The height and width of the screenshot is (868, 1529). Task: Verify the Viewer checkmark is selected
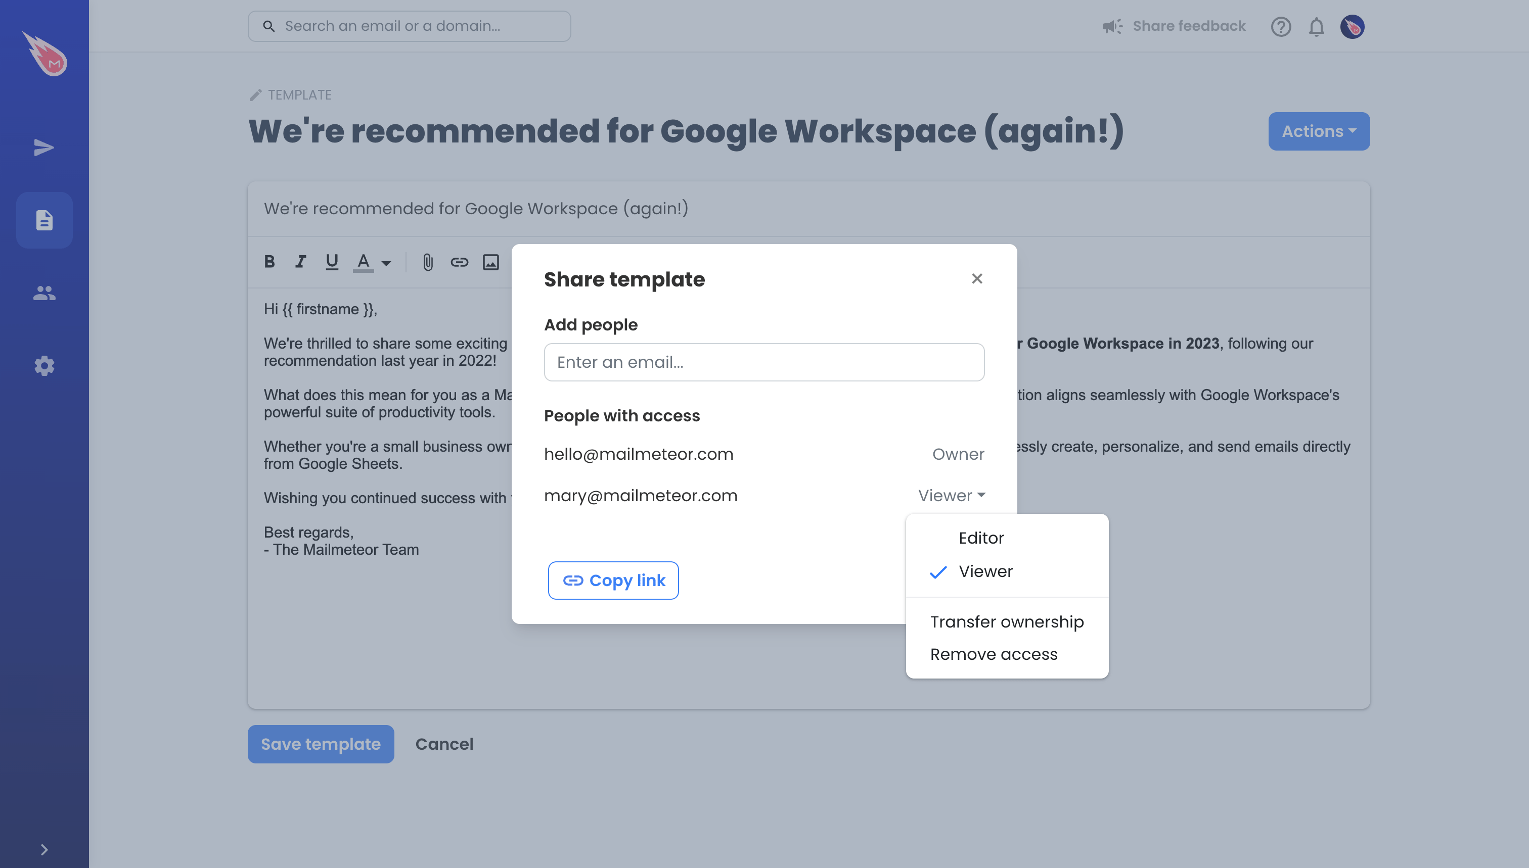[938, 572]
